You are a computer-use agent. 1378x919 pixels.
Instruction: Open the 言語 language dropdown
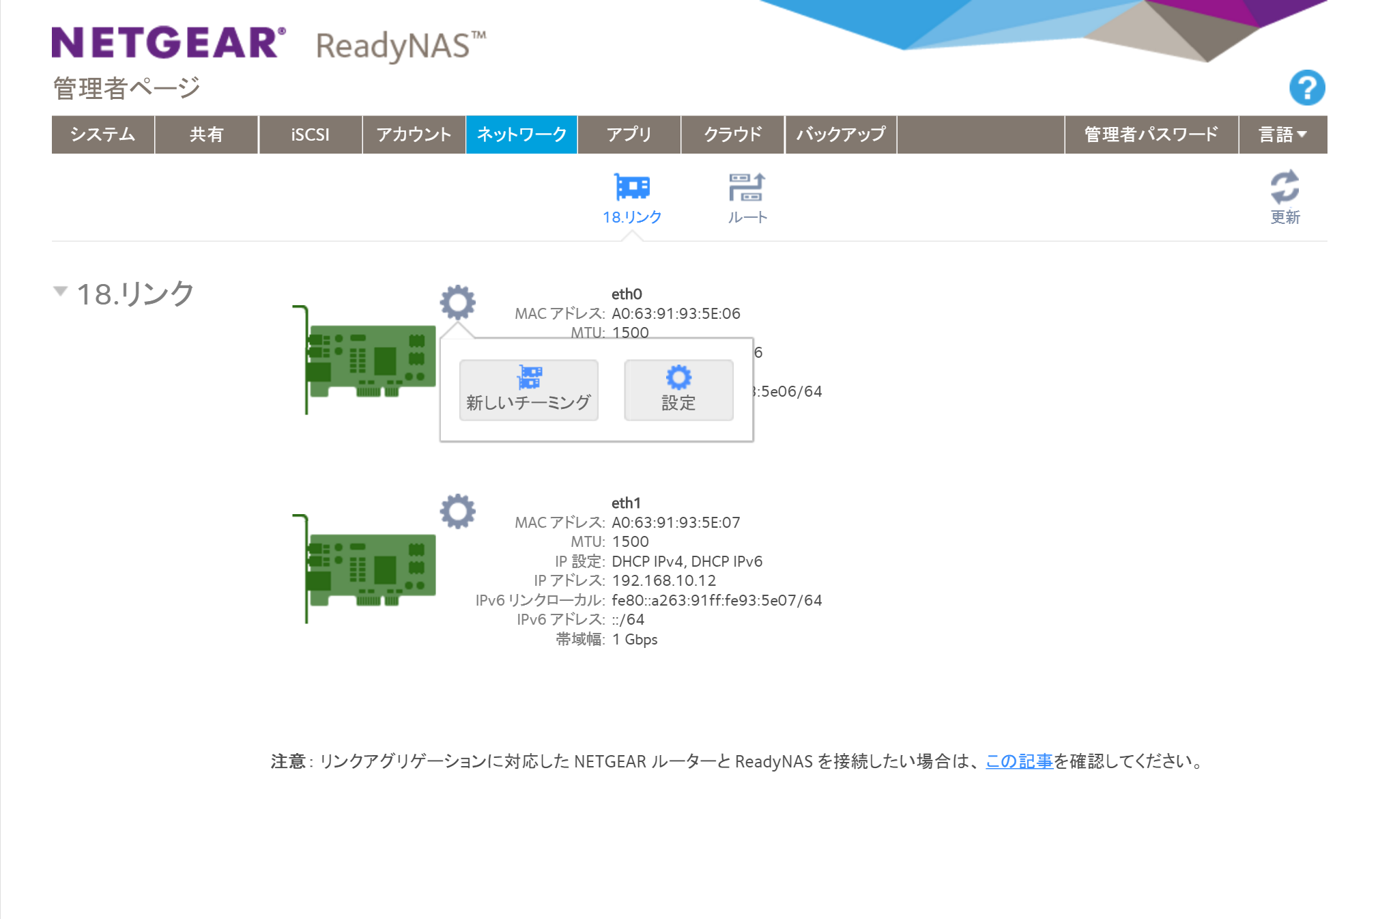point(1283,135)
